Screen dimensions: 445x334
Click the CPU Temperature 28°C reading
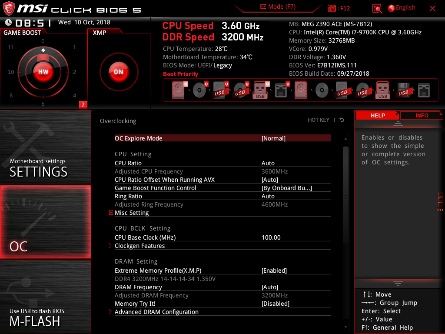click(195, 49)
